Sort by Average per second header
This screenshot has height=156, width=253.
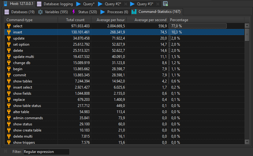(x=147, y=20)
